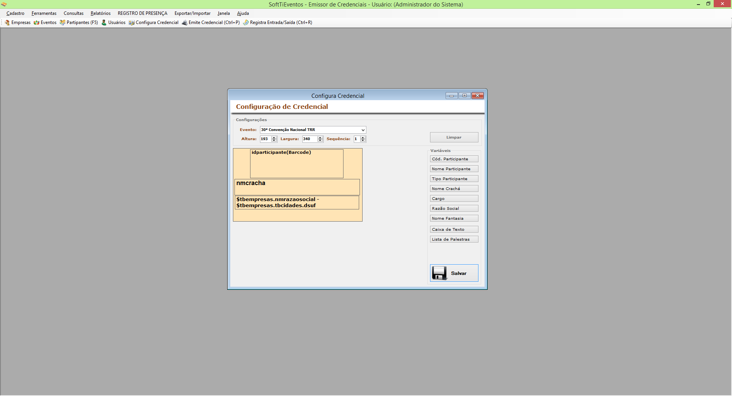Open the REGISTRO DE PRESENÇA menu
The width and height of the screenshot is (732, 396).
pos(143,13)
